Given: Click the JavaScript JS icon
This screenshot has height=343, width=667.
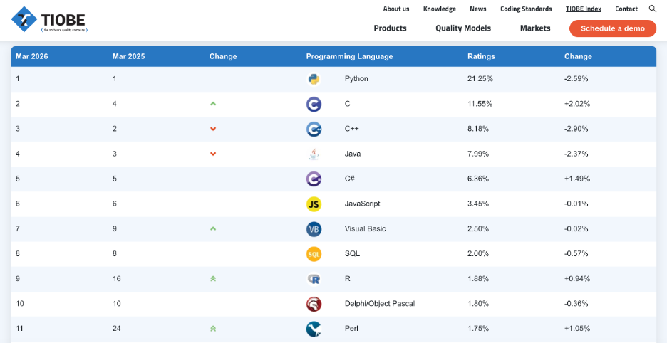Looking at the screenshot, I should [314, 204].
